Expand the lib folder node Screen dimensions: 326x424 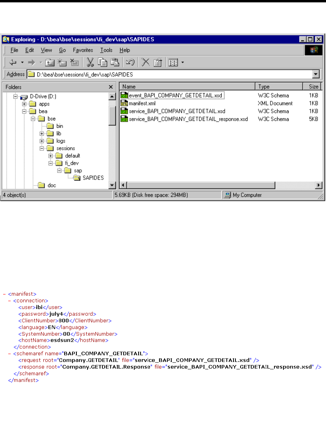coord(42,133)
